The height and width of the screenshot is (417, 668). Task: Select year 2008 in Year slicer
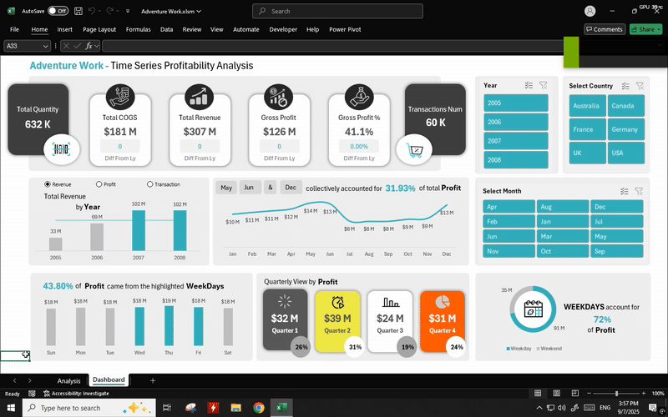pos(516,160)
